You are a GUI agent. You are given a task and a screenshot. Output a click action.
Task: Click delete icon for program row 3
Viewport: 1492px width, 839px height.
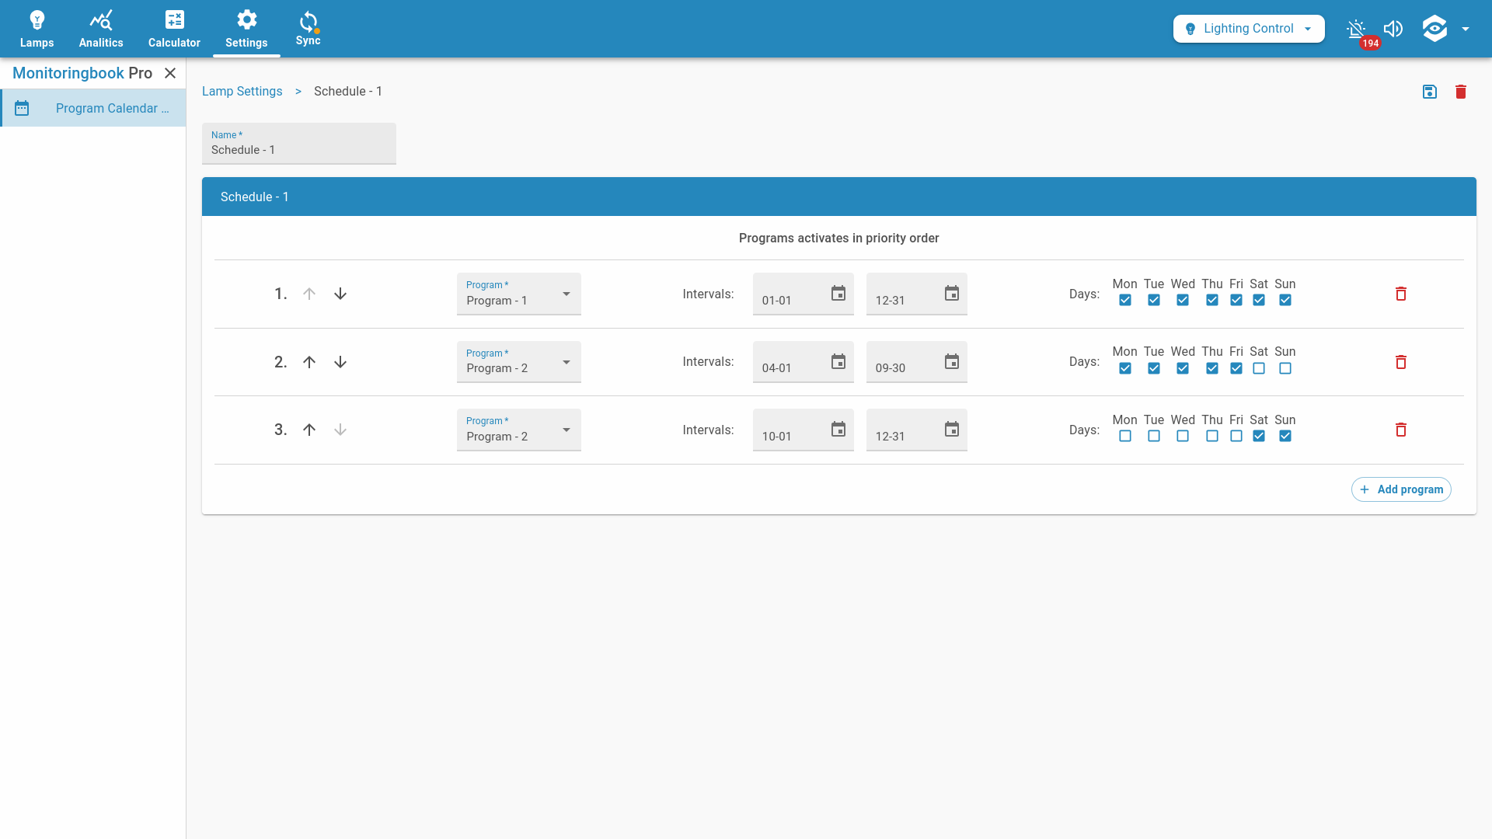[1401, 430]
